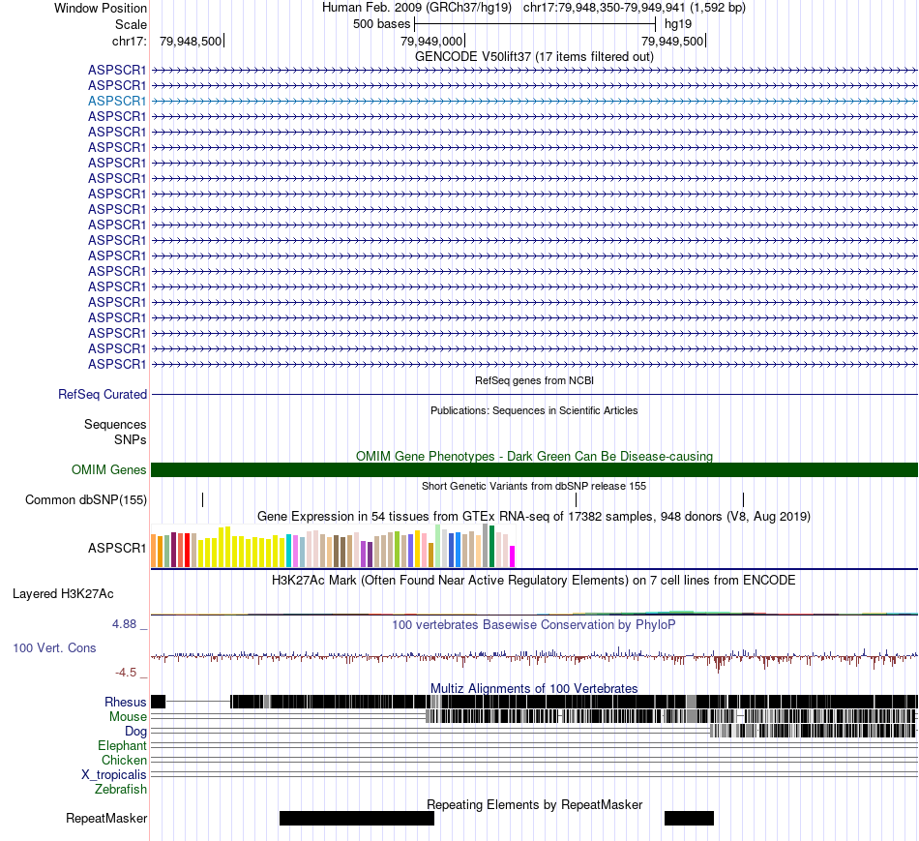This screenshot has width=919, height=841.
Task: Click the 'RefSeq genes from NCBI' title
Action: (534, 380)
